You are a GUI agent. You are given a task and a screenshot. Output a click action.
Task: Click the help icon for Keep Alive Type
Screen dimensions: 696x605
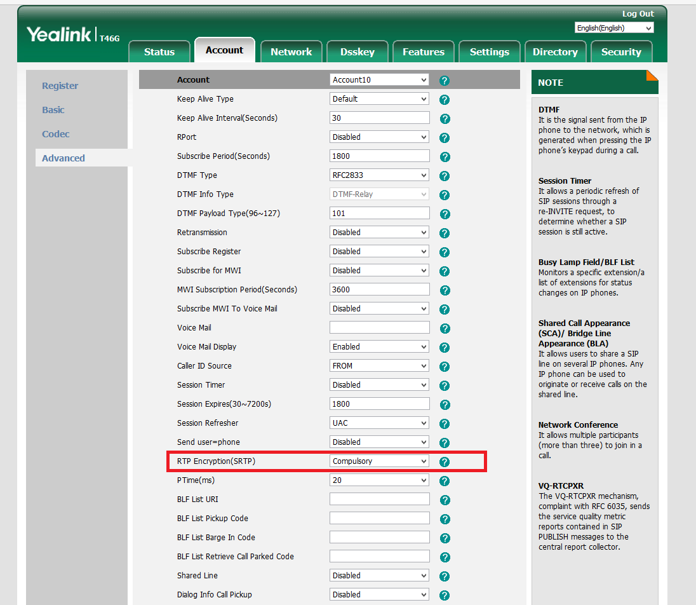[x=445, y=100]
